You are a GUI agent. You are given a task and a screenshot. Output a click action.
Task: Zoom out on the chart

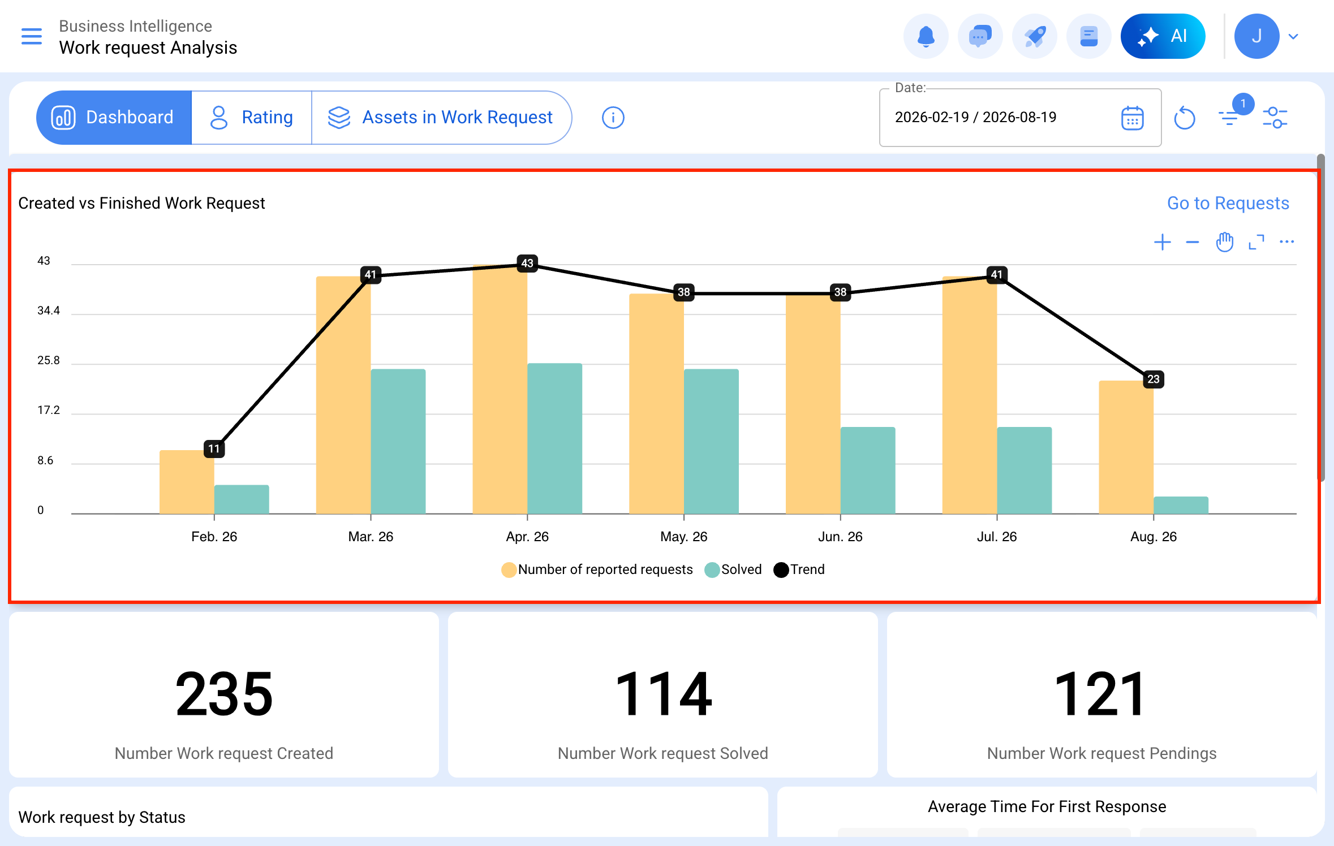coord(1193,242)
